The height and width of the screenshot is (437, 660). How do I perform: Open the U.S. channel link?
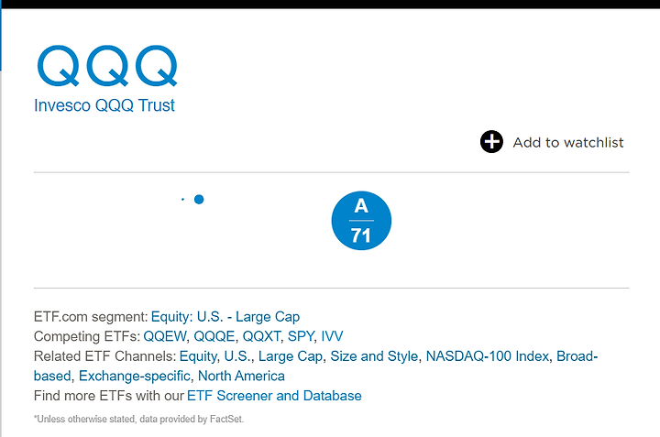tap(237, 356)
